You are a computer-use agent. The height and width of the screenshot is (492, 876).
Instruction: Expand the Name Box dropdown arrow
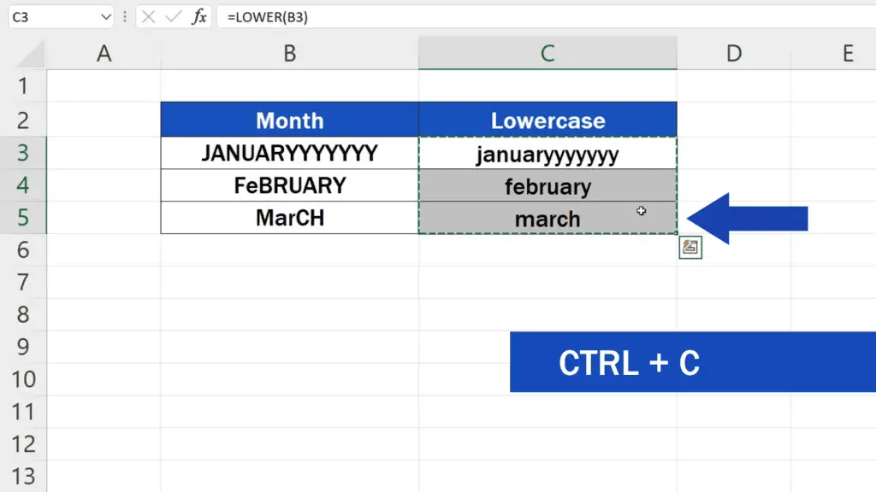(105, 17)
